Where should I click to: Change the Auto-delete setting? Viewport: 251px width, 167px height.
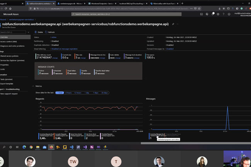click(x=118, y=58)
